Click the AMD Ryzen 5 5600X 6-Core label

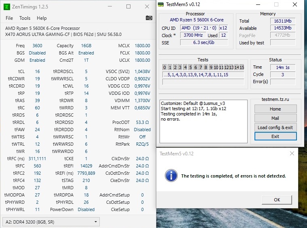pos(197,20)
